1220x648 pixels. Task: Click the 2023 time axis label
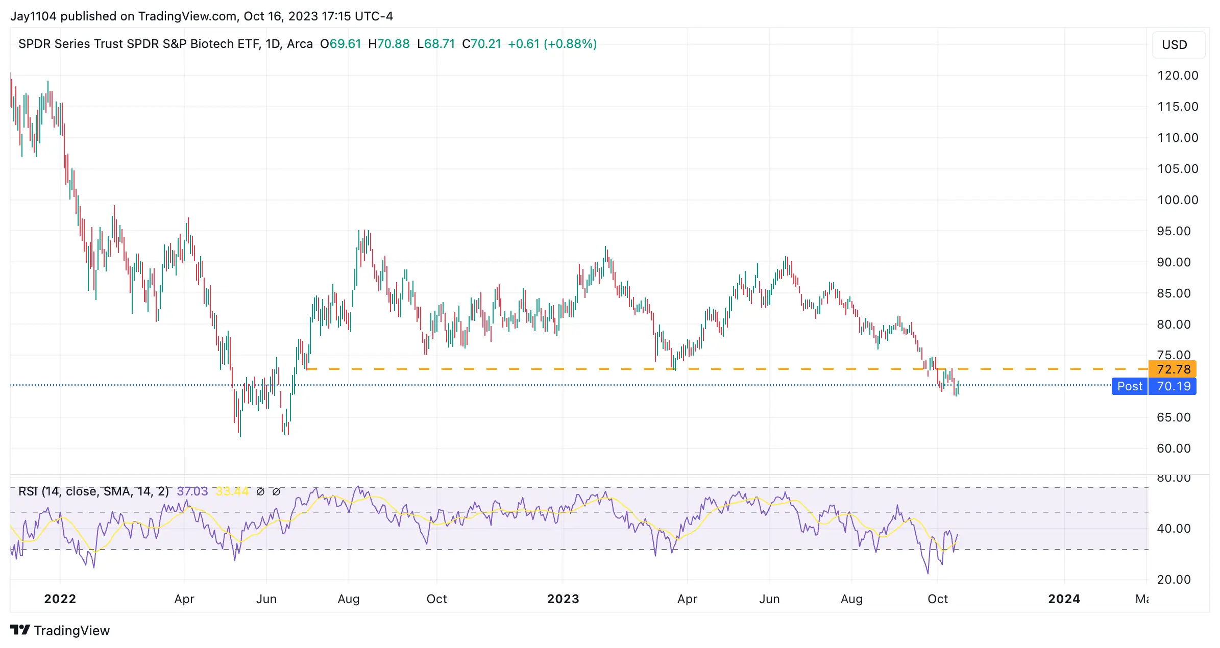563,599
